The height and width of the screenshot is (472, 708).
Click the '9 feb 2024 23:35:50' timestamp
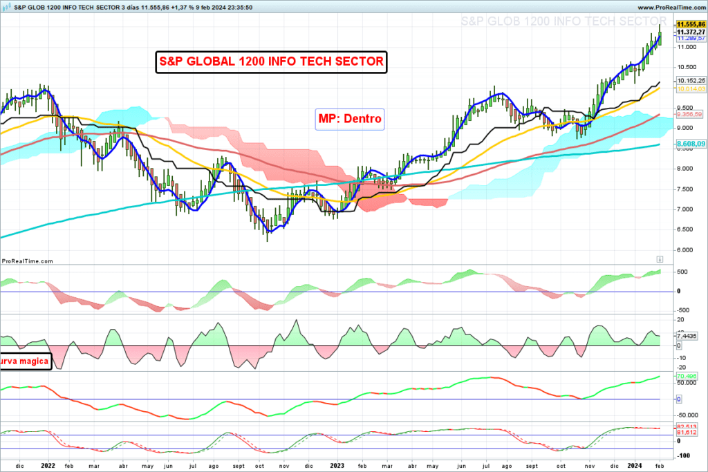225,8
